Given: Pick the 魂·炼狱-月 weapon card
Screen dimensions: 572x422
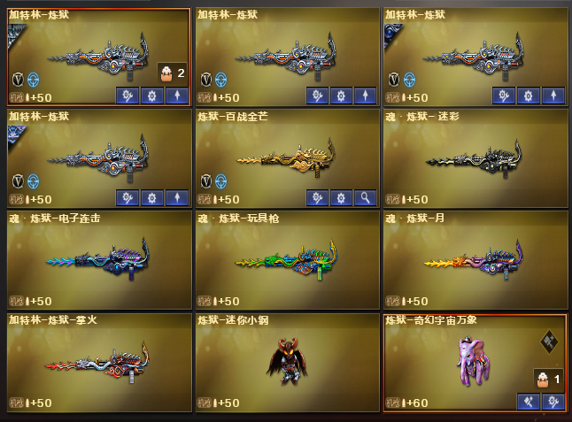Looking at the screenshot, I should [475, 261].
